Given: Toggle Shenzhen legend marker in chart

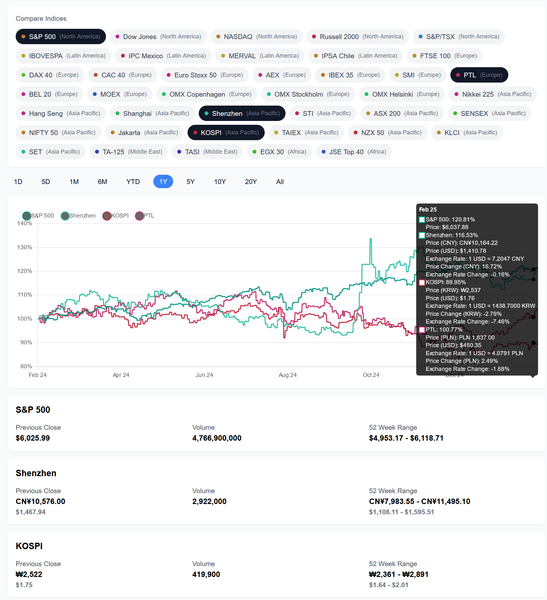Looking at the screenshot, I should pyautogui.click(x=65, y=216).
